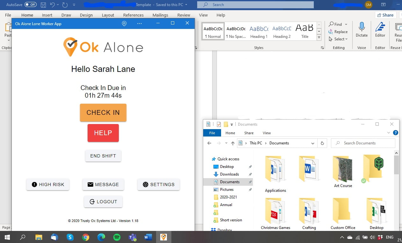
Task: Switch to the Draw tab in Word
Action: click(x=66, y=15)
